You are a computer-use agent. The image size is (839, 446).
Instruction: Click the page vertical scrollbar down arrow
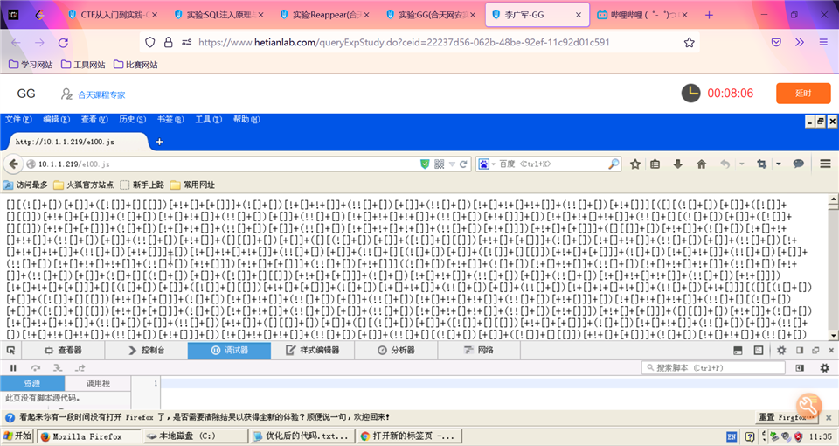833,335
